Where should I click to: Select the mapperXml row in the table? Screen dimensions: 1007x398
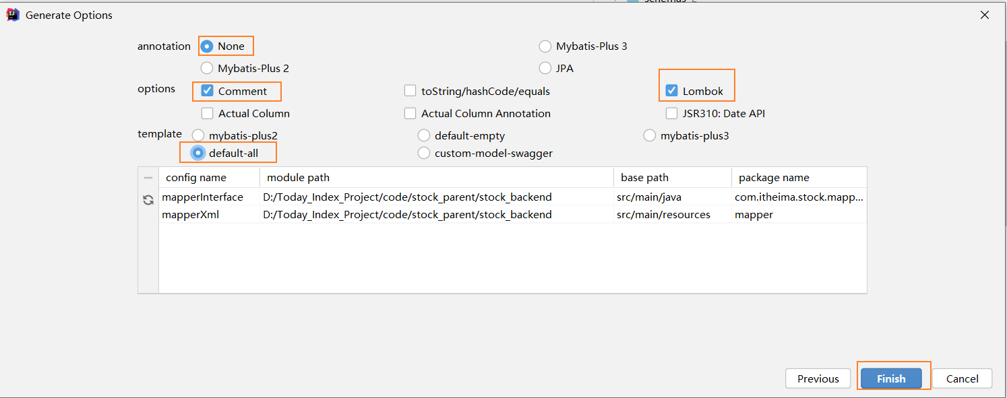coord(513,215)
